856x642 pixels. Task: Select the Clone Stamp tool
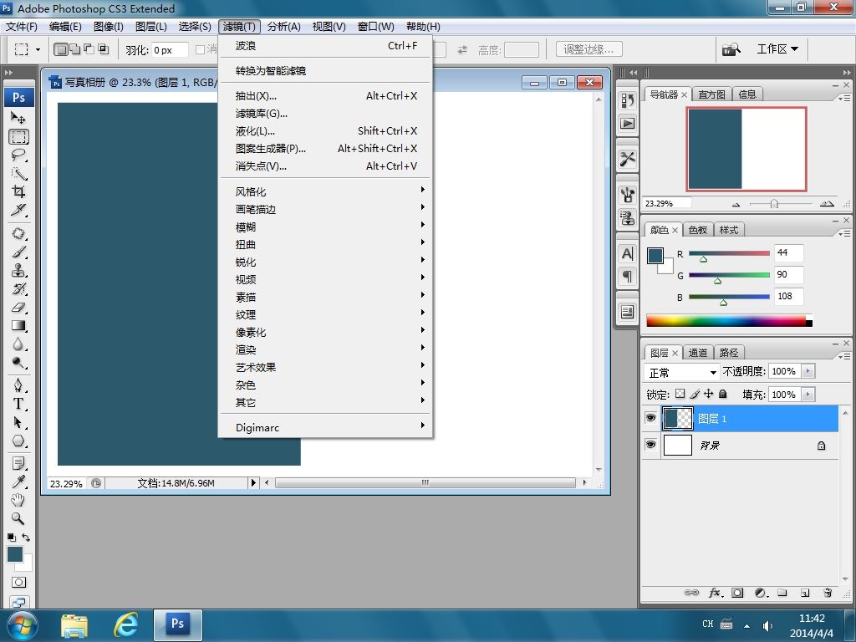click(x=18, y=270)
